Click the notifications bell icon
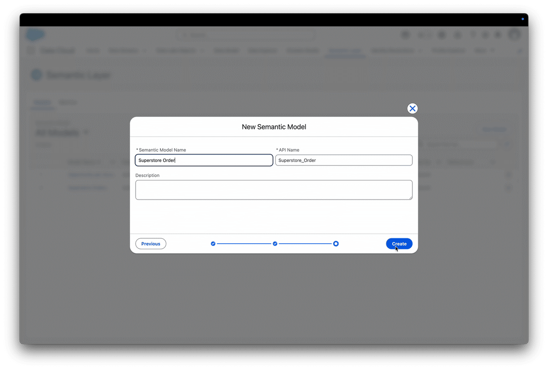 (497, 34)
